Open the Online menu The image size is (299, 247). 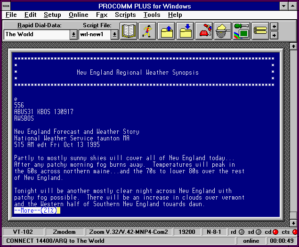pyautogui.click(x=78, y=15)
